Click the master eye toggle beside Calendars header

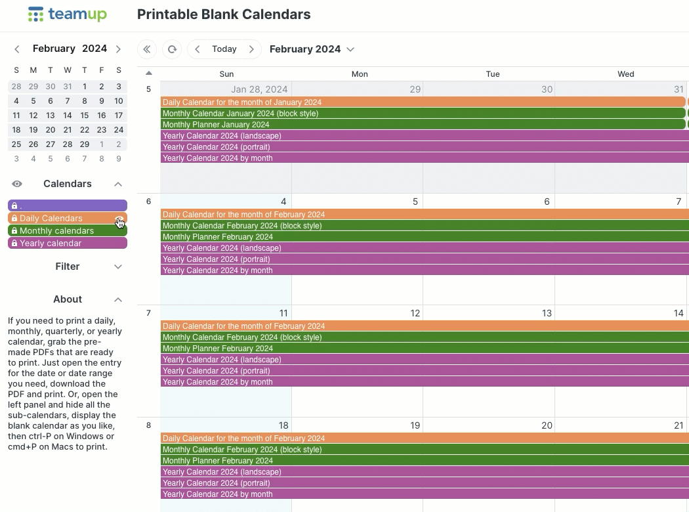(x=16, y=184)
